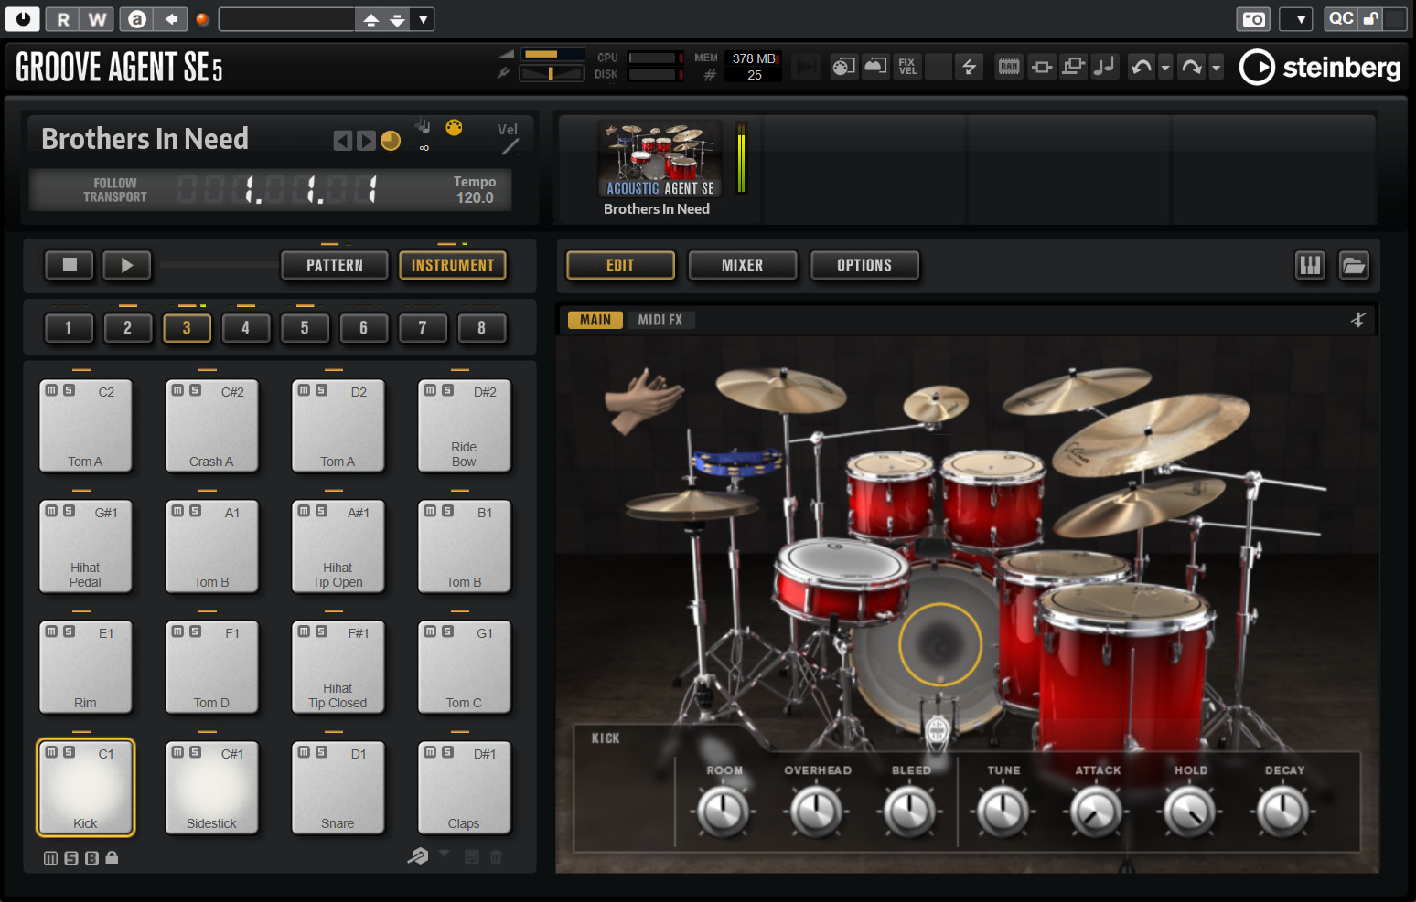Click the QC quick controls button
This screenshot has height=902, width=1416.
[x=1341, y=18]
